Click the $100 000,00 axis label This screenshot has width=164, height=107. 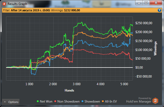144,50
